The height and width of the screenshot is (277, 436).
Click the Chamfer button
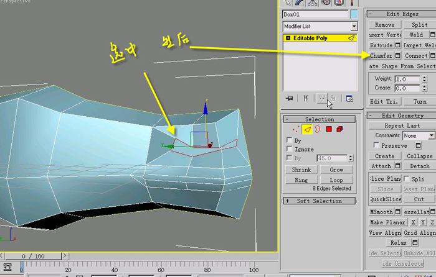coord(382,55)
